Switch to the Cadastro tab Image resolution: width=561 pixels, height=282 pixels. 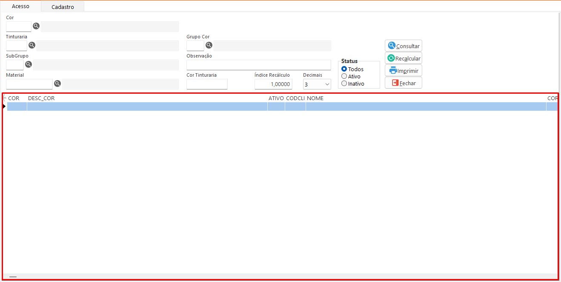coord(63,7)
